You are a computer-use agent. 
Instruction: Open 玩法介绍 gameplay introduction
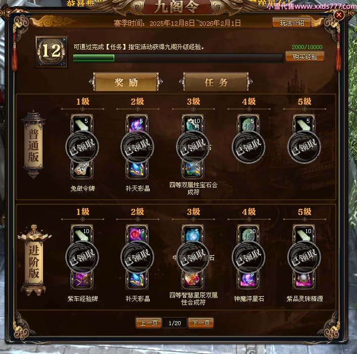click(x=292, y=23)
